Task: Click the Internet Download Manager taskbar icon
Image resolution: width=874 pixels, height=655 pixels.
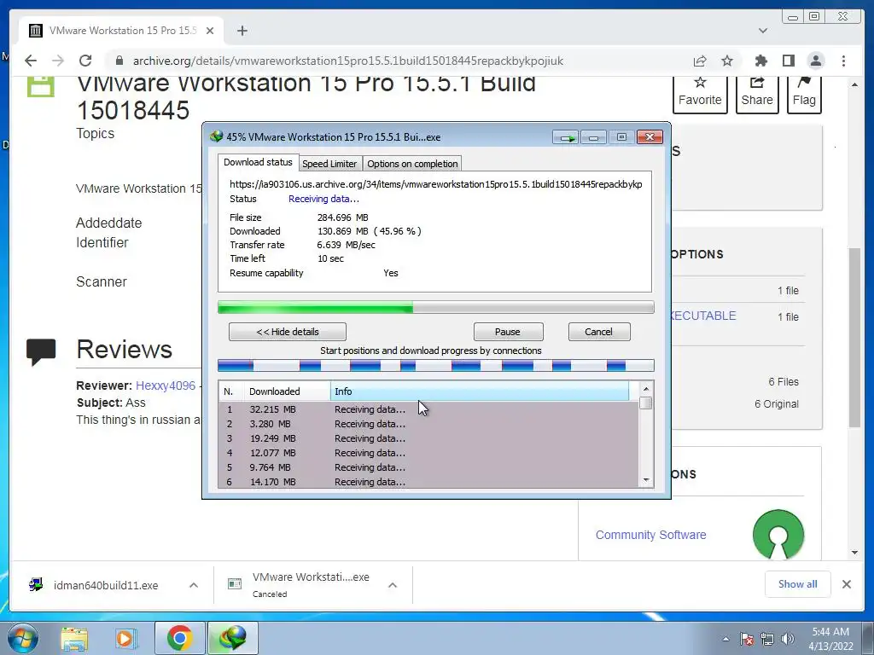Action: (233, 638)
